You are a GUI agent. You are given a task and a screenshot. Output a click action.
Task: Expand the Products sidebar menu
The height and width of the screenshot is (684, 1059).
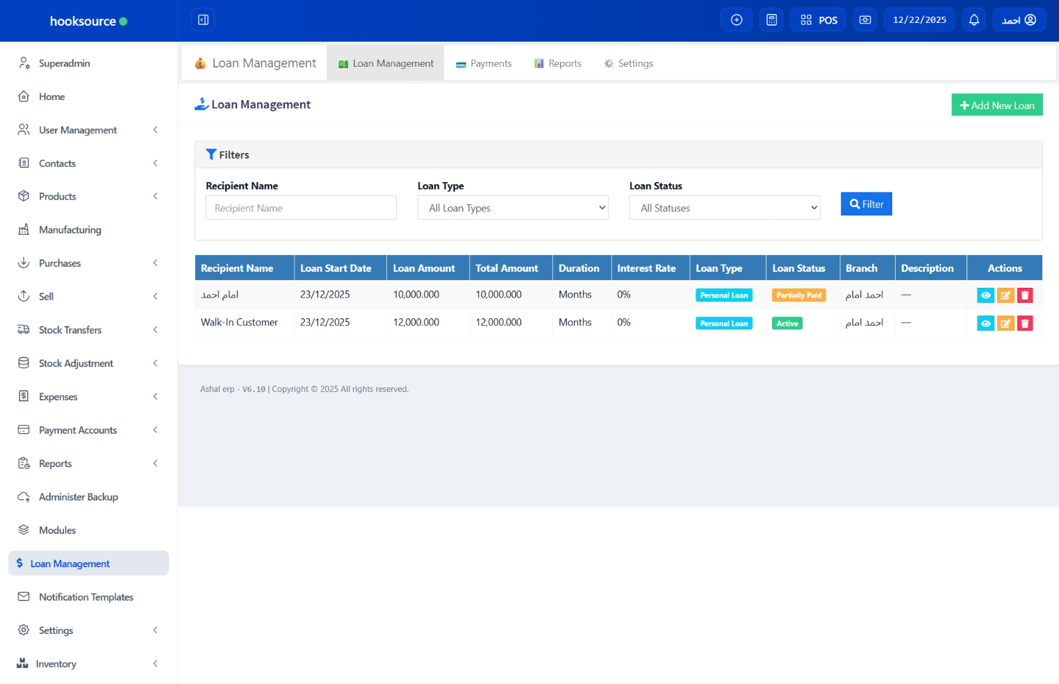58,197
